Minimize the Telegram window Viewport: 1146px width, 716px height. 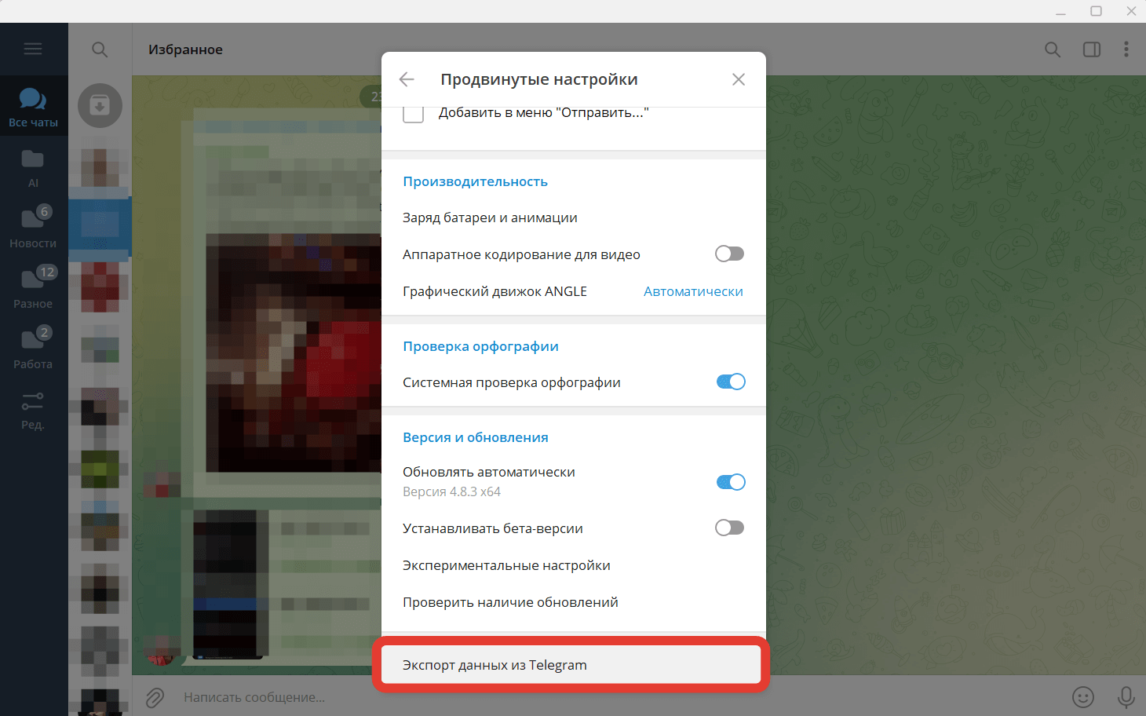pos(1060,12)
